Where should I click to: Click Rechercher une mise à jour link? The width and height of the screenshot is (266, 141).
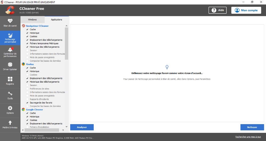248,137
